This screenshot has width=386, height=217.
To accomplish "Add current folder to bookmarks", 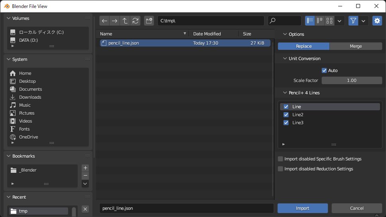I will (x=85, y=168).
